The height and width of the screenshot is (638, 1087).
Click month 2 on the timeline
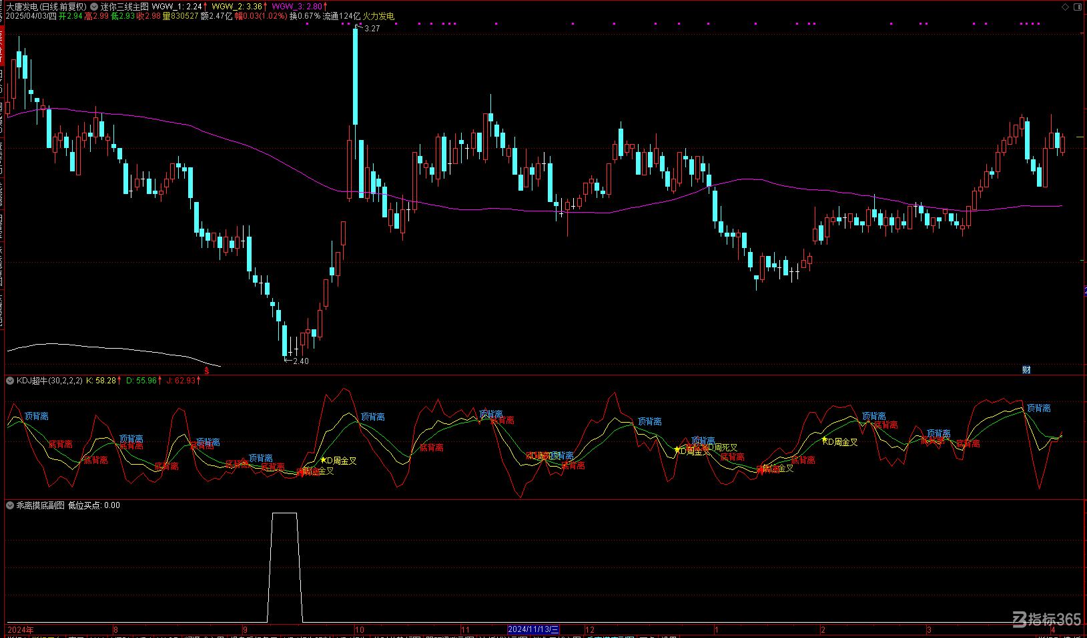point(823,629)
